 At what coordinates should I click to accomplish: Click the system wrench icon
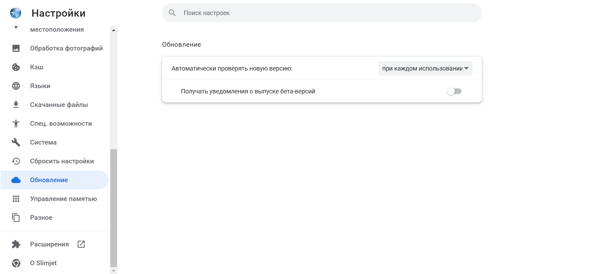16,142
